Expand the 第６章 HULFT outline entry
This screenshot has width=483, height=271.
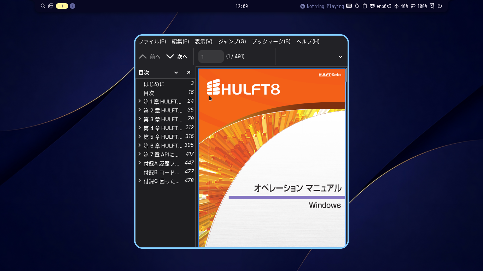140,145
